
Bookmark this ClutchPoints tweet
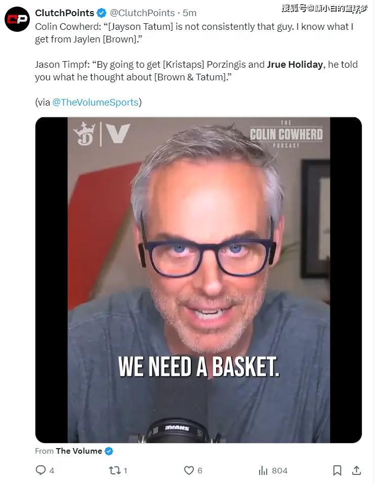pyautogui.click(x=337, y=470)
